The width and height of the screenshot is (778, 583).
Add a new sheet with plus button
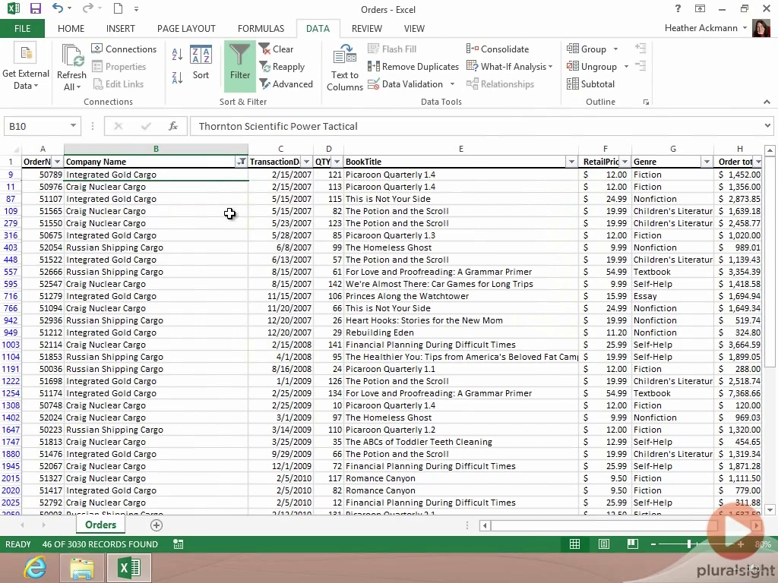[x=157, y=525]
